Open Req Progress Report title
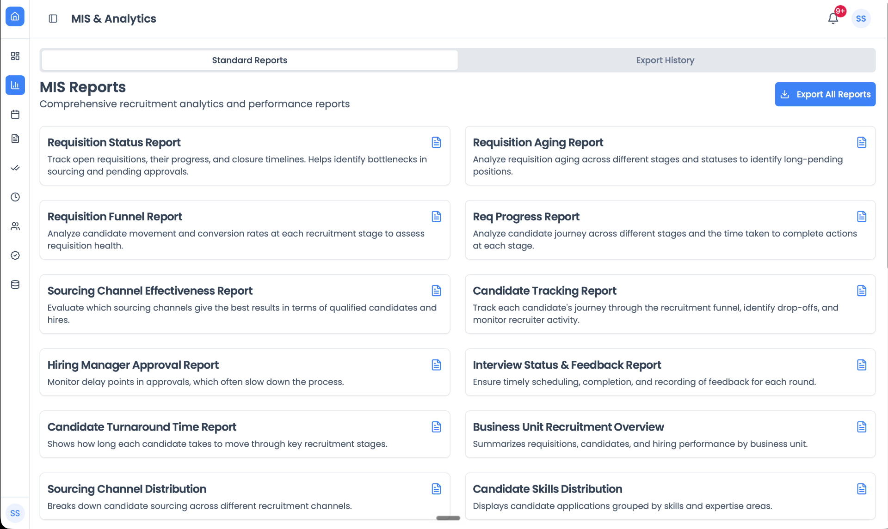This screenshot has width=888, height=529. pyautogui.click(x=526, y=217)
